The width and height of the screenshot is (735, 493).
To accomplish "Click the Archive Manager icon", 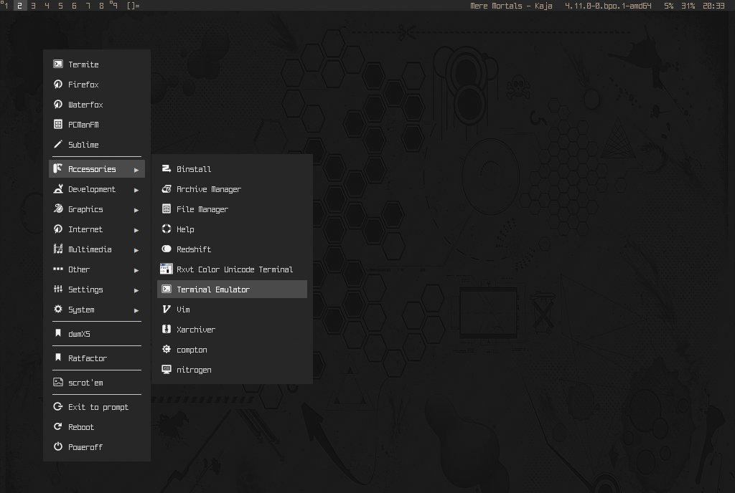I will click(167, 189).
